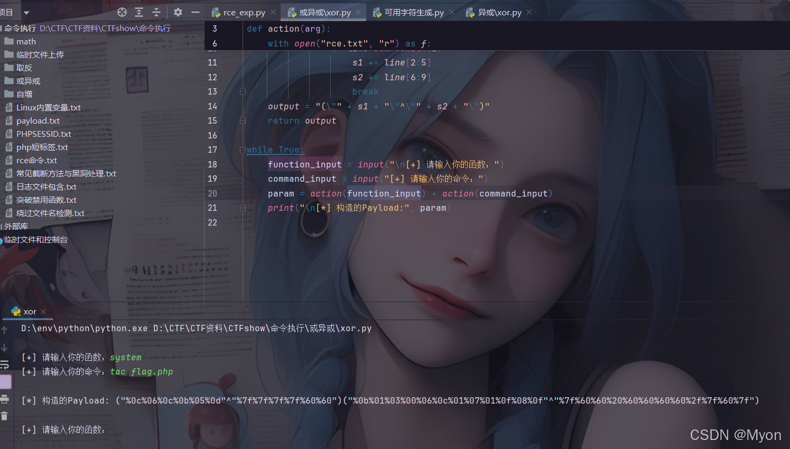Image resolution: width=790 pixels, height=449 pixels.
Task: Click sticky line 'with open("rce.txt"'
Action: [x=349, y=43]
